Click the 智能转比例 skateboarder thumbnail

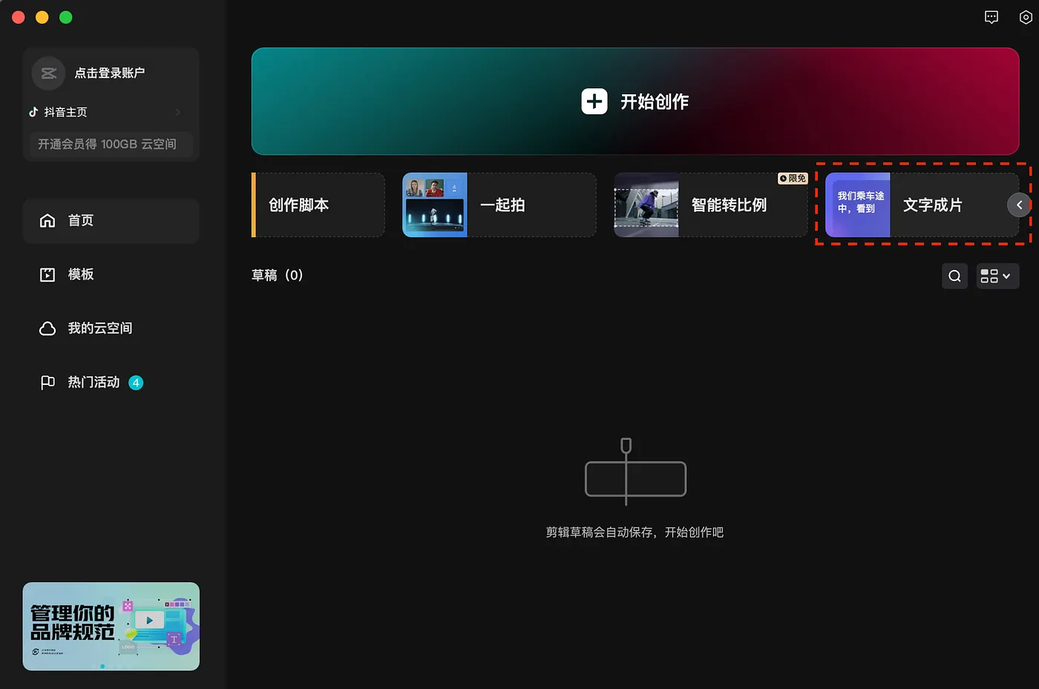pyautogui.click(x=646, y=205)
